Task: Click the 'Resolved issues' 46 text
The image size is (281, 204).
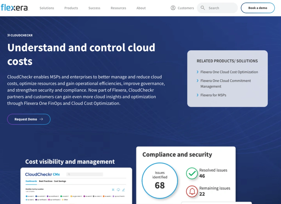Action: tap(213, 173)
